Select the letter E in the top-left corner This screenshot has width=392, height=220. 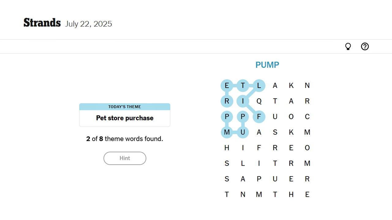tap(227, 86)
